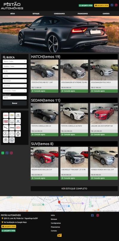Click the Pistão Automóveis header logo
119x241 pixels.
coord(12,6)
